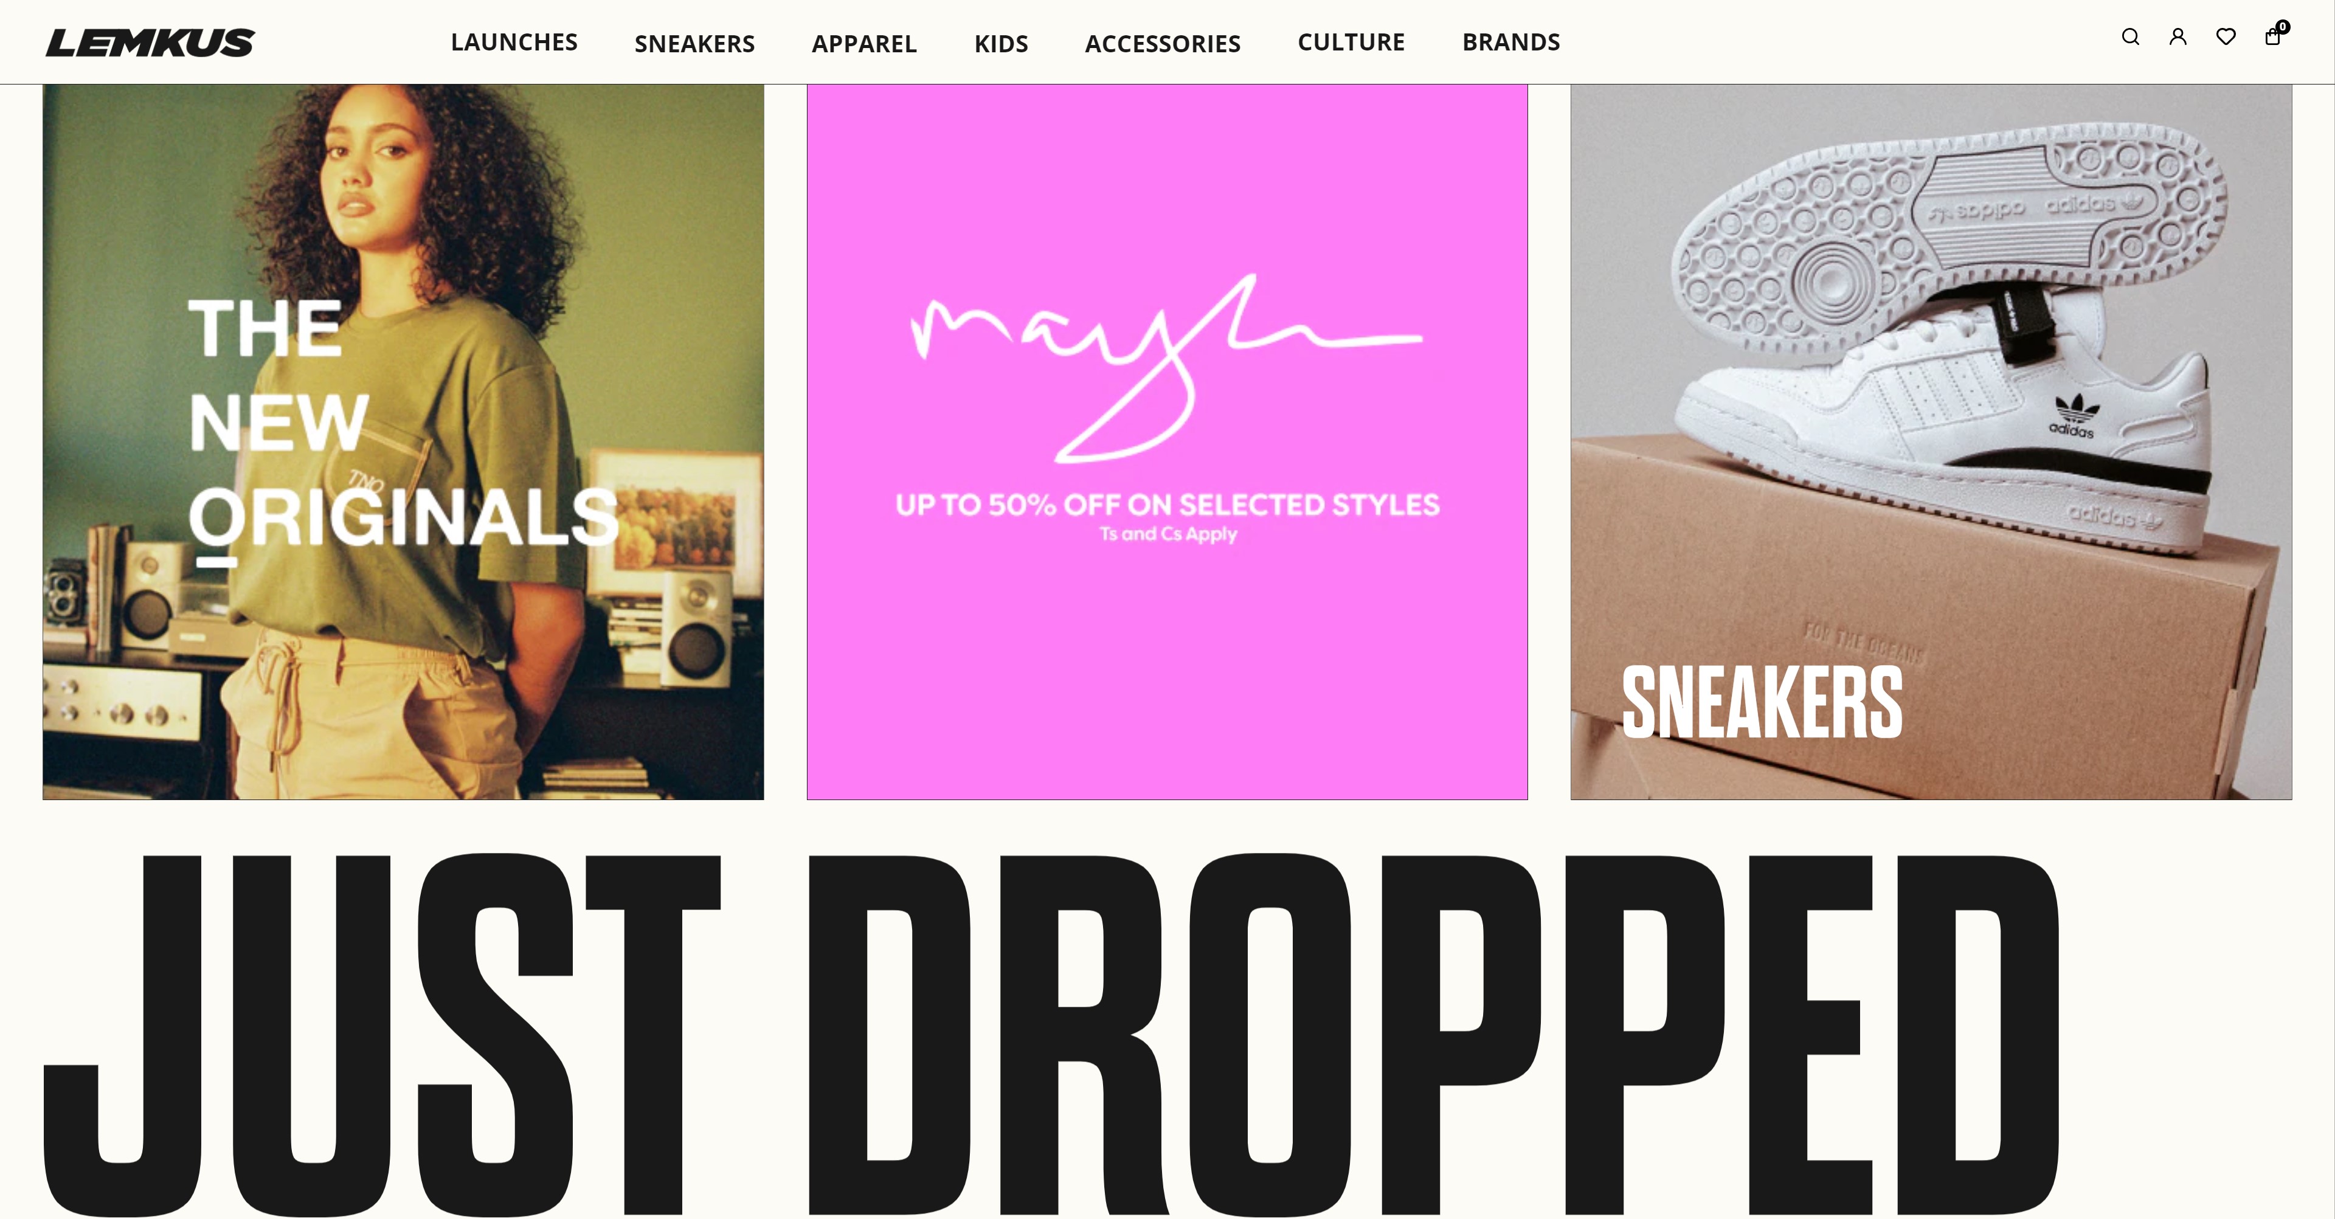This screenshot has height=1219, width=2335.
Task: Open the SNEAKERS navigation item
Action: [x=694, y=44]
